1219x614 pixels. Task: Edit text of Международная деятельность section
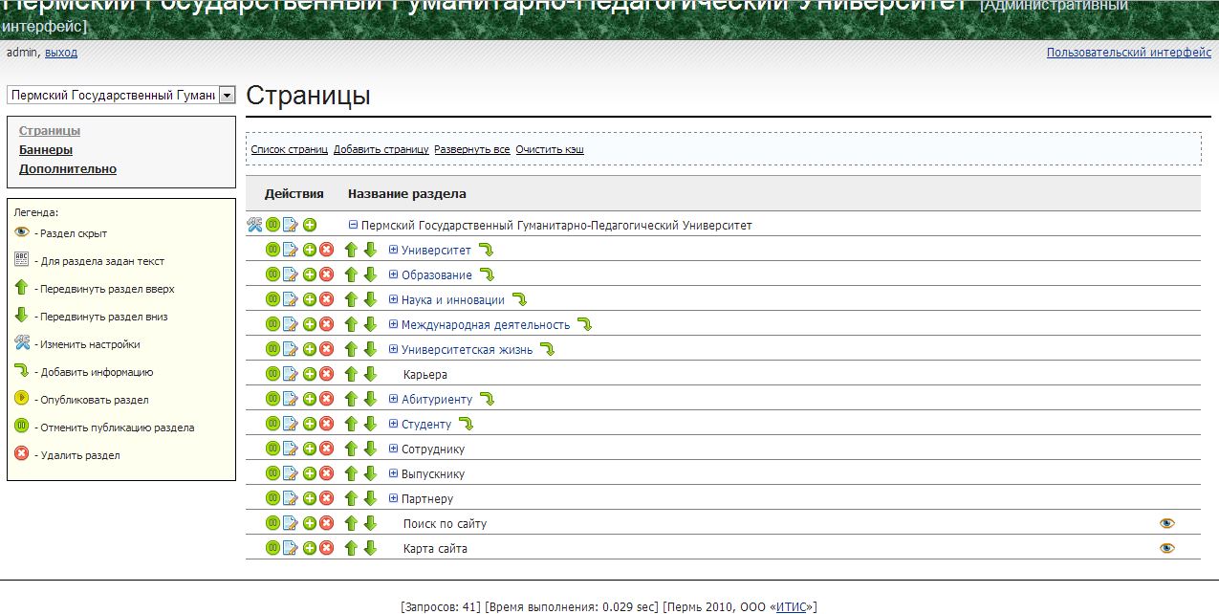coord(291,324)
